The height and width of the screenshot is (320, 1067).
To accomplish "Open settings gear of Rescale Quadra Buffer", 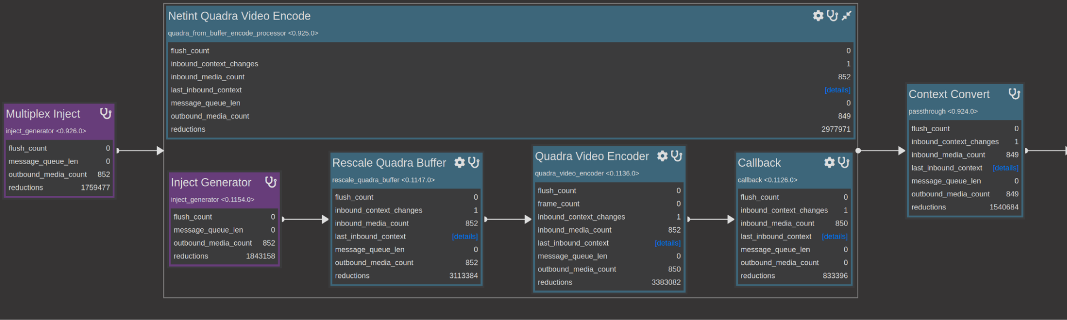I will [460, 162].
